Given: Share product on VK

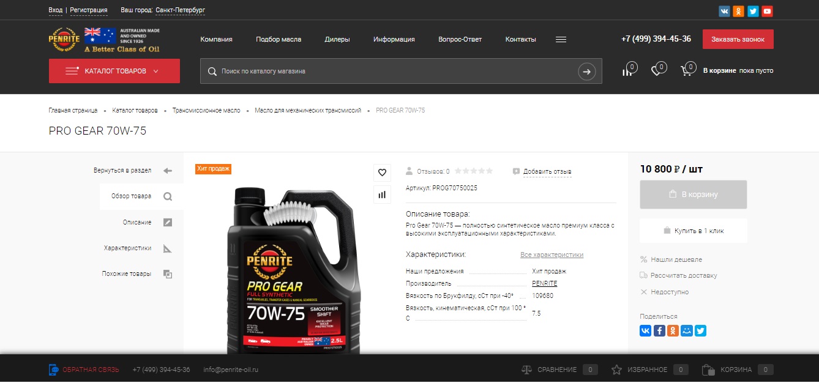Looking at the screenshot, I should pos(646,330).
